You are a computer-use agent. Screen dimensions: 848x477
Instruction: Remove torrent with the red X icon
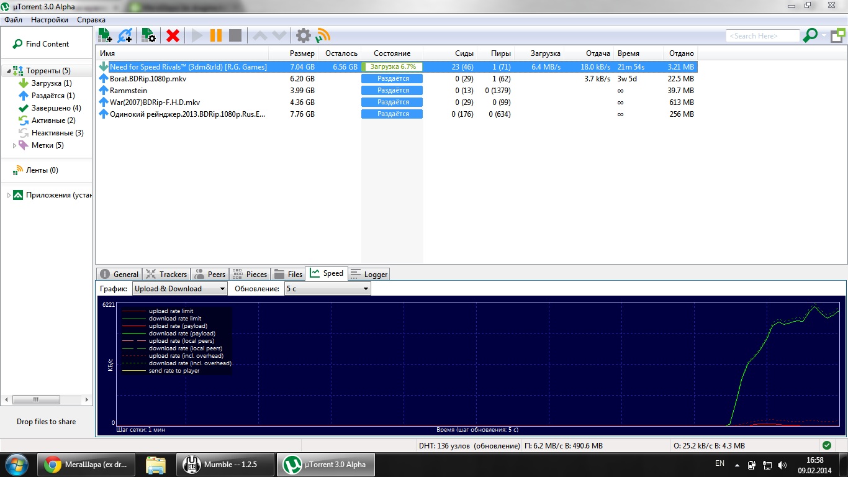point(173,35)
